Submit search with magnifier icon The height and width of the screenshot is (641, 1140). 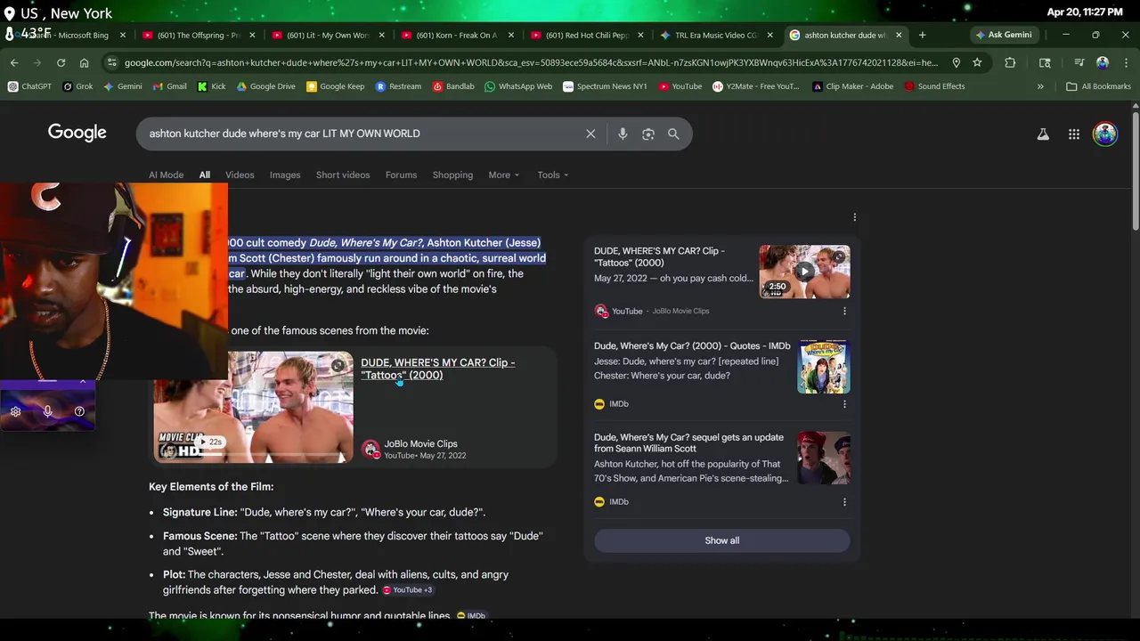pyautogui.click(x=673, y=134)
